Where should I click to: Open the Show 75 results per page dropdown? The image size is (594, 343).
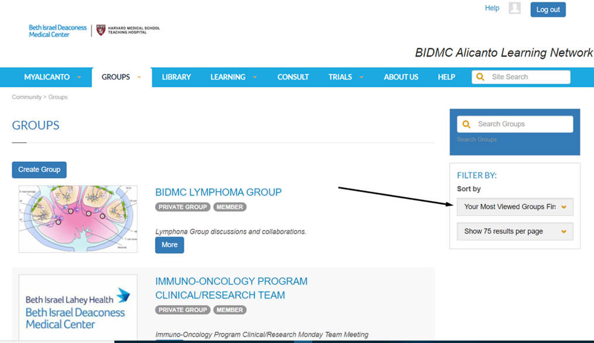(514, 232)
